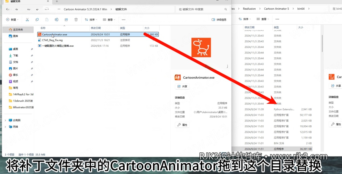Click the 属性 button in the bin64 details pane
The width and height of the screenshot is (342, 174).
coord(336,124)
